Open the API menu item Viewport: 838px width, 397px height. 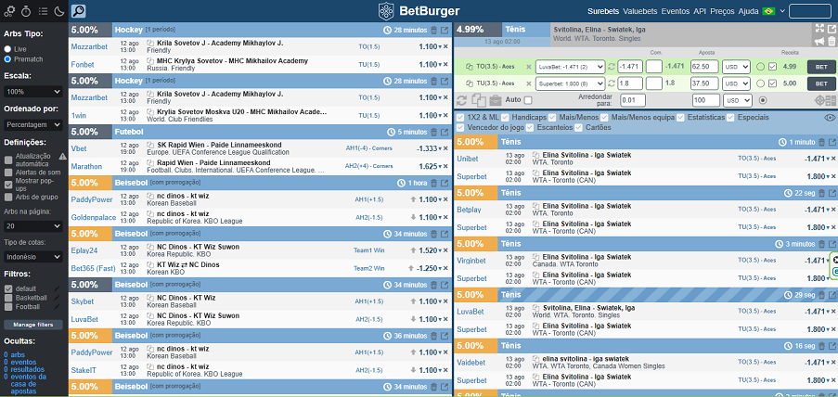coord(700,11)
